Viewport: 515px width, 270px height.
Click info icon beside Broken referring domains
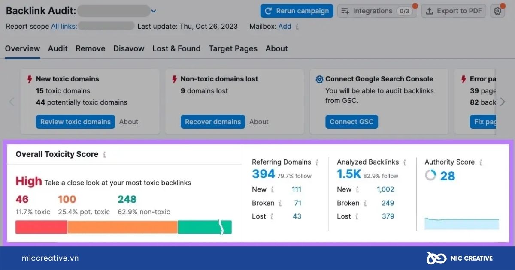[280, 203]
